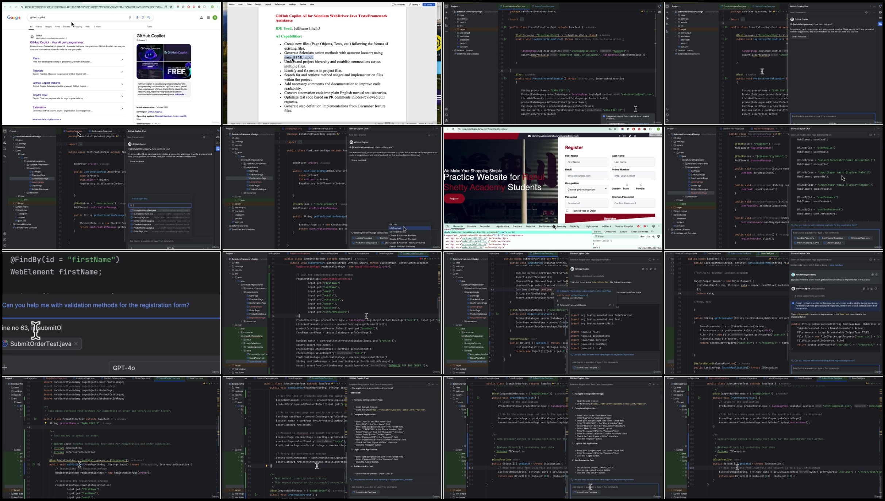
Task: Click the plus attach icon in the enlarged Copilot chat
Action: 4,367
